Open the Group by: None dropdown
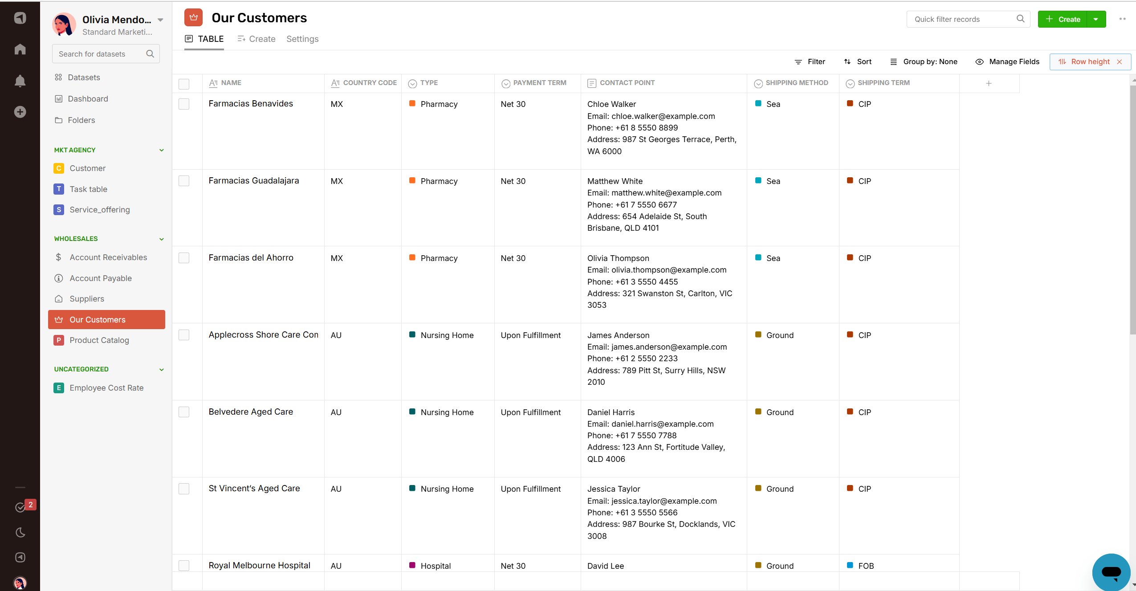Screen dimensions: 1136x591 tap(924, 62)
